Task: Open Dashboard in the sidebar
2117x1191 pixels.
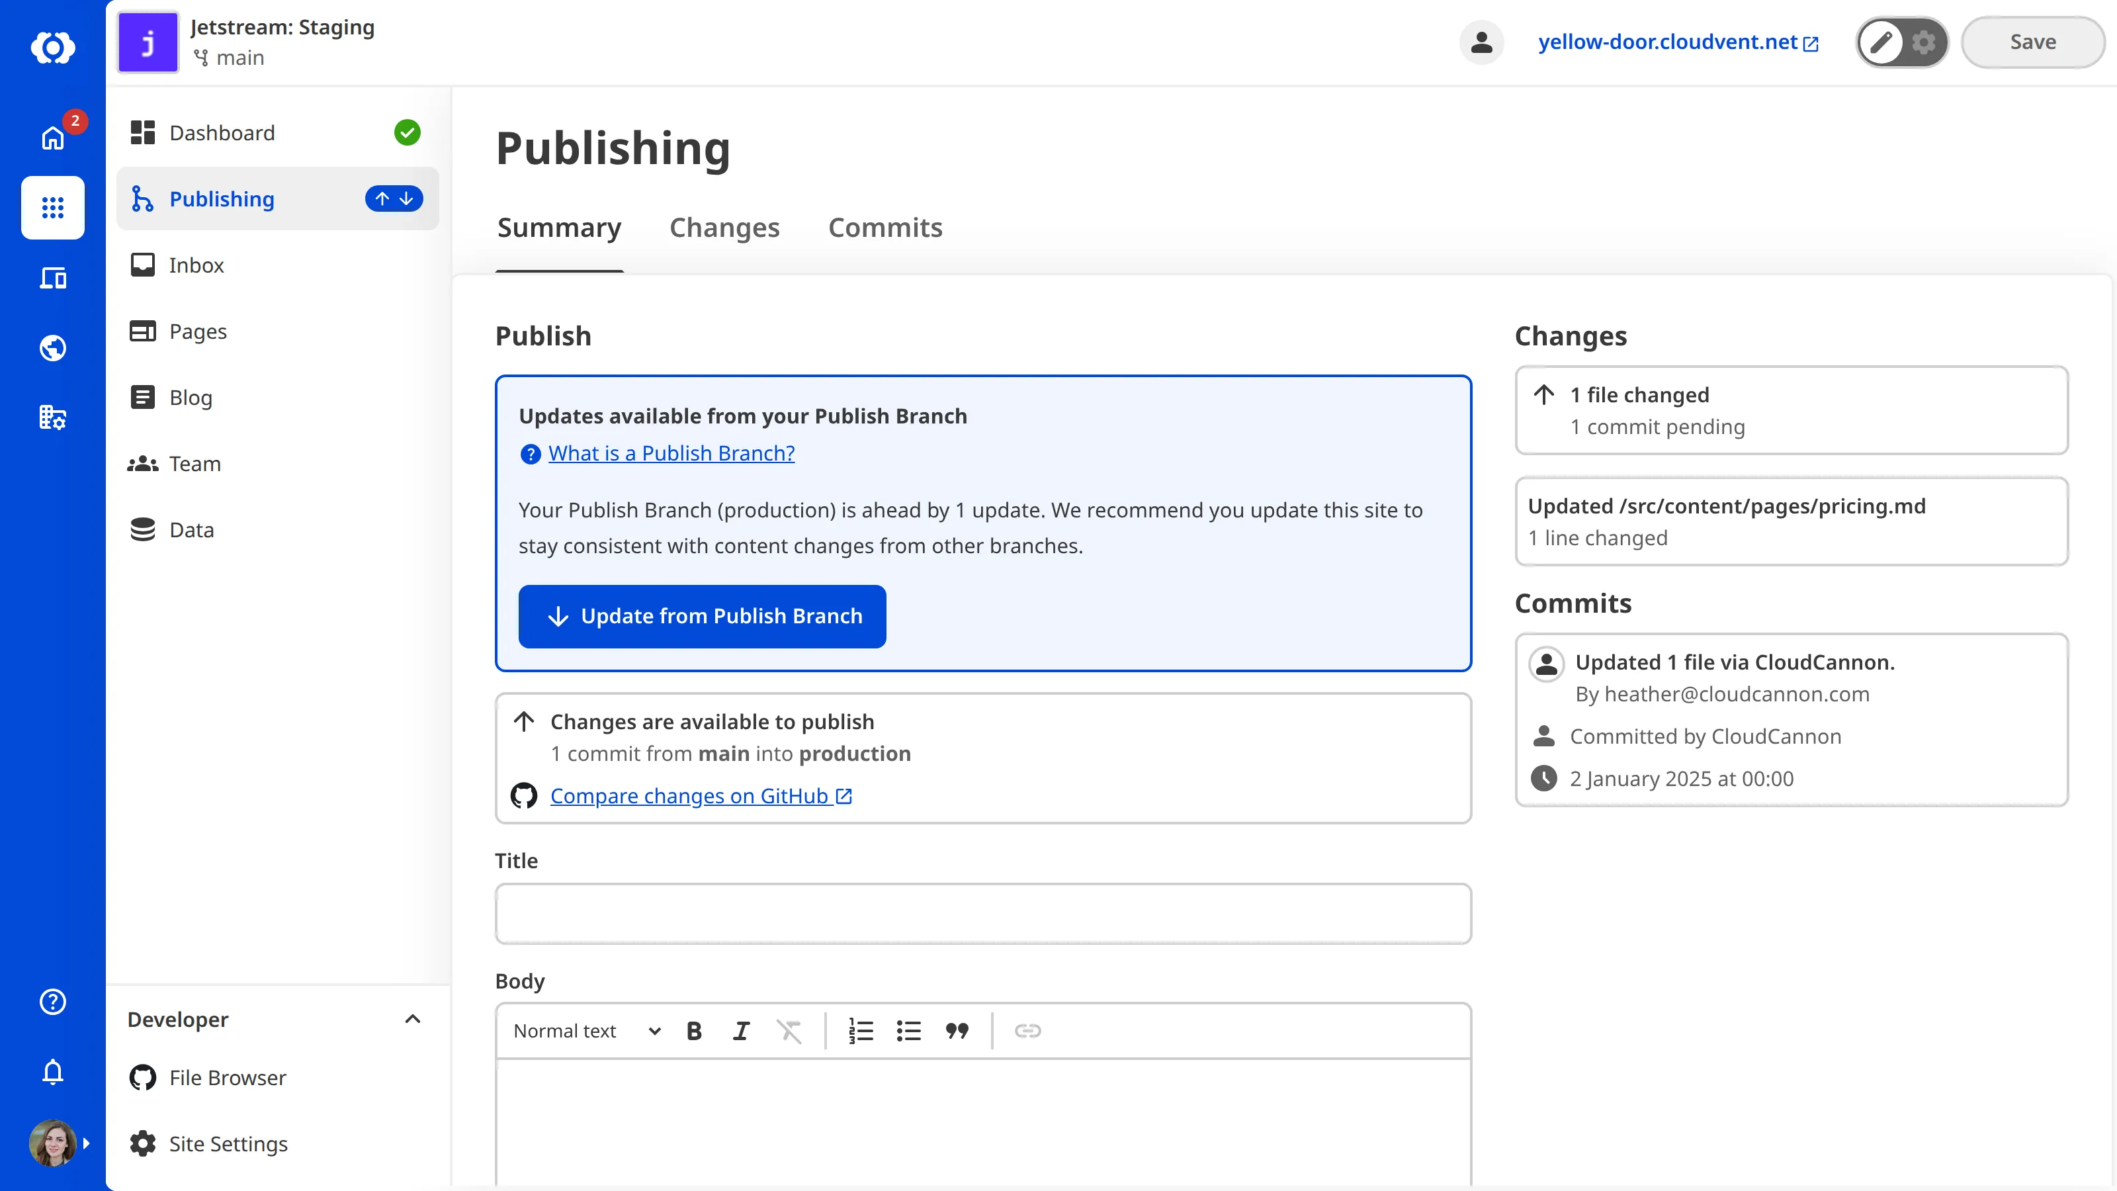Action: 278,132
